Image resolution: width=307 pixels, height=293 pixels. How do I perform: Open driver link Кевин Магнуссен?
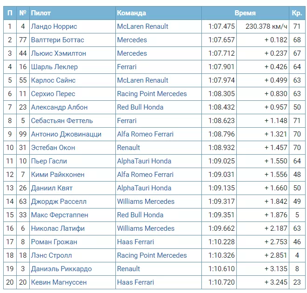point(59,282)
